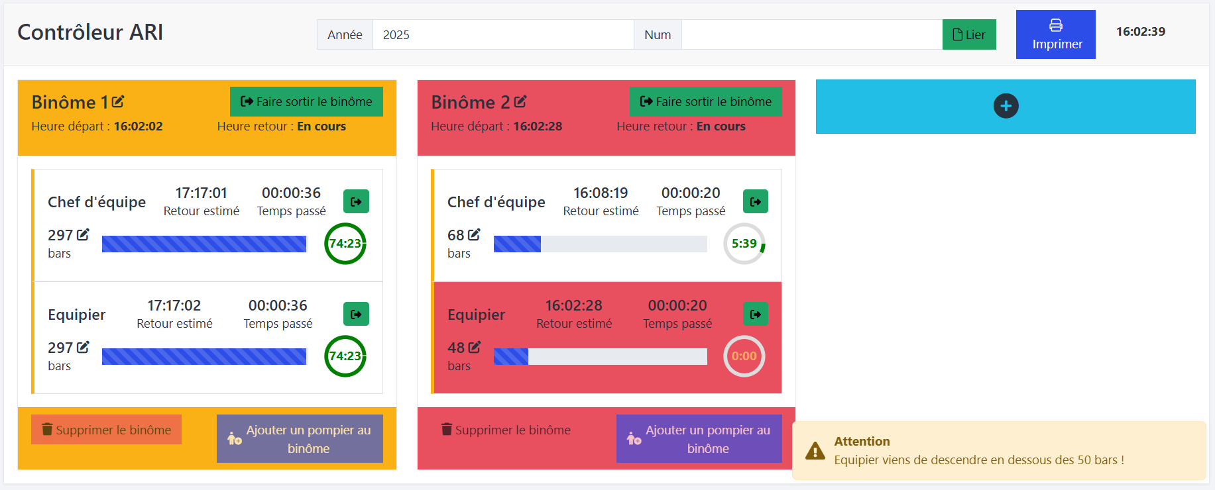The height and width of the screenshot is (490, 1215).
Task: Click Ajouter un pompier au binôme for Binôme 1
Action: pyautogui.click(x=300, y=439)
